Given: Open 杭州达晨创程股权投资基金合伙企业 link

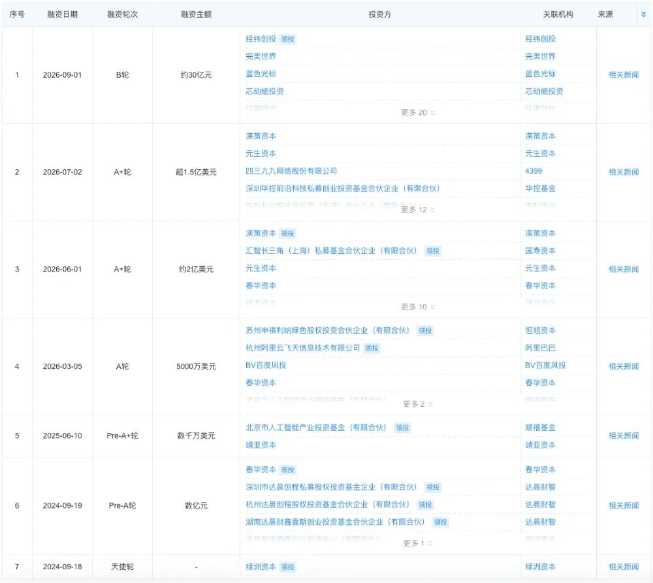Looking at the screenshot, I should pos(327,504).
